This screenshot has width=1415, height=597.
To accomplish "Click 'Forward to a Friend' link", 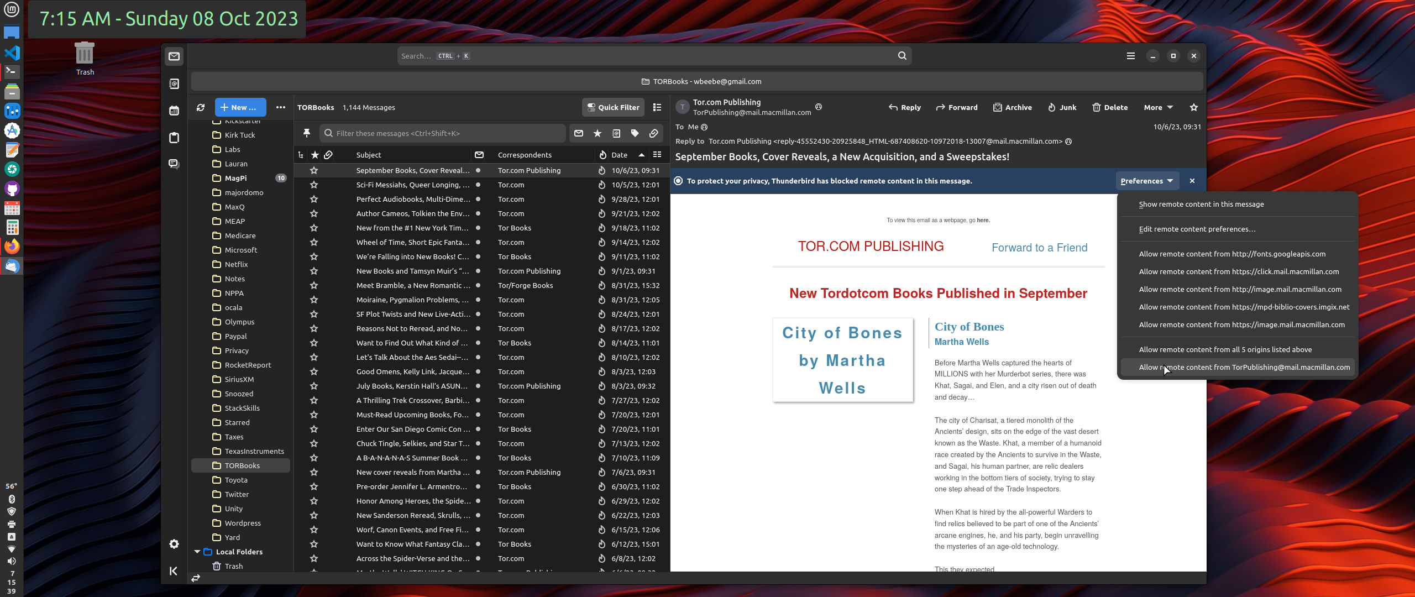I will point(1039,248).
